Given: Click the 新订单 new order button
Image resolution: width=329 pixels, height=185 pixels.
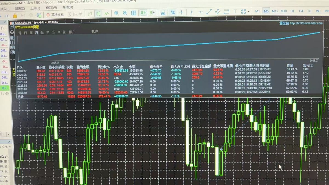Looking at the screenshot, I should [75, 14].
